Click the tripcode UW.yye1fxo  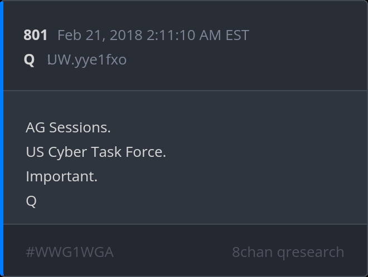tap(87, 60)
